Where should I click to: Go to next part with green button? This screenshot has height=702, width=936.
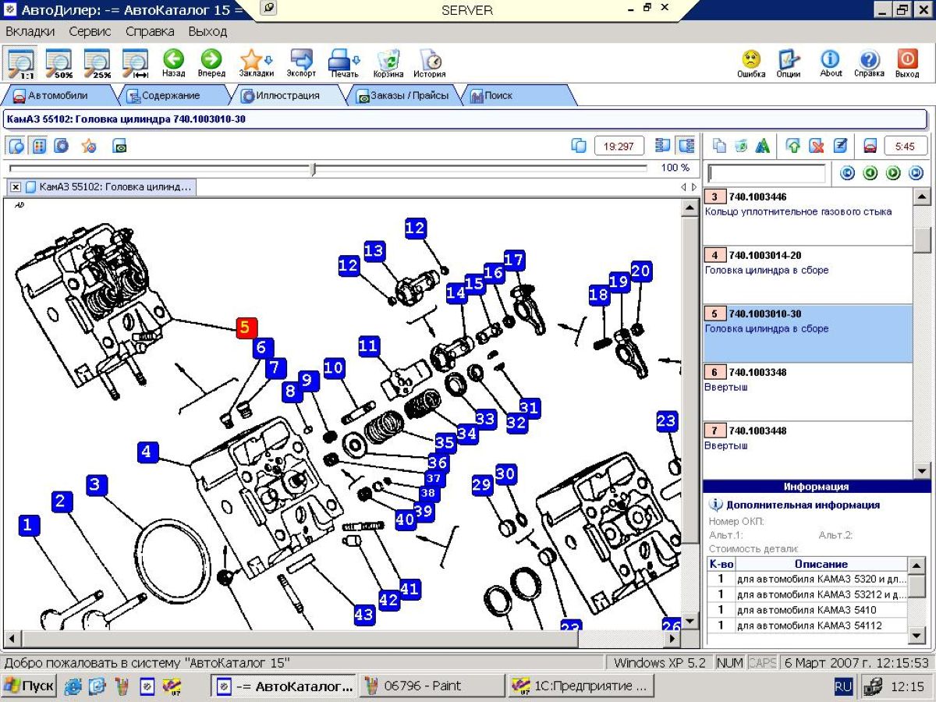(893, 173)
